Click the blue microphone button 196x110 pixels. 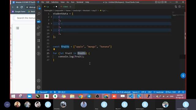[183, 75]
